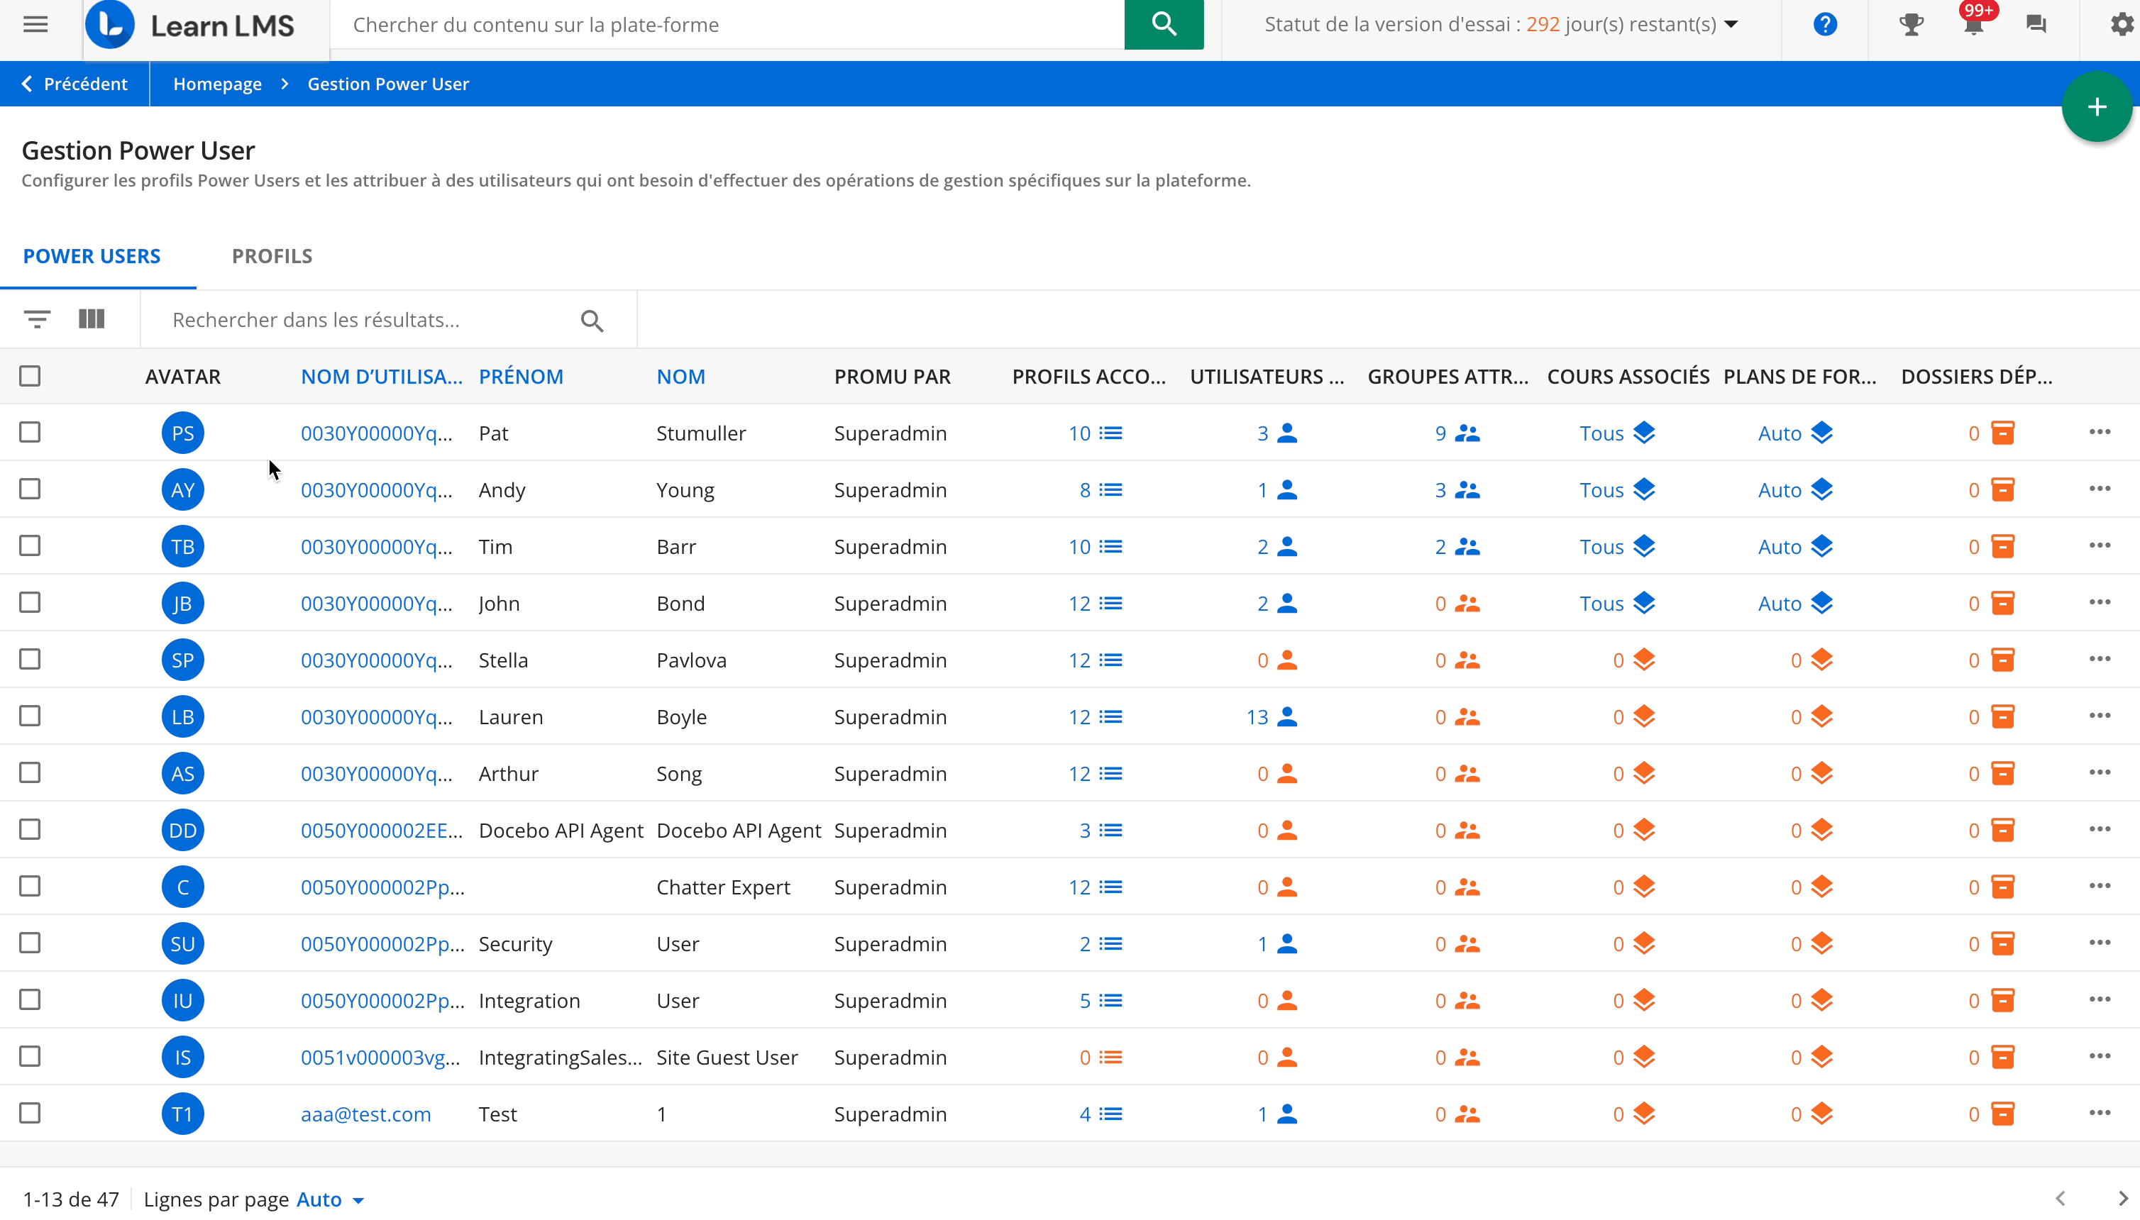The height and width of the screenshot is (1220, 2140).
Task: Open the rows per page Auto dropdown
Action: click(330, 1200)
